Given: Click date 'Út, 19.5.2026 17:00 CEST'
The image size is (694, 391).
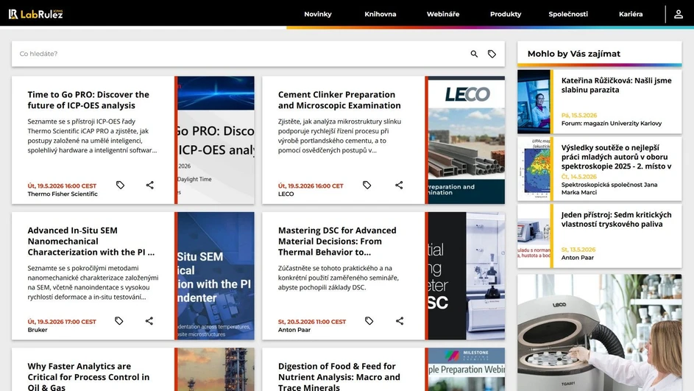Looking at the screenshot, I should click(x=62, y=322).
